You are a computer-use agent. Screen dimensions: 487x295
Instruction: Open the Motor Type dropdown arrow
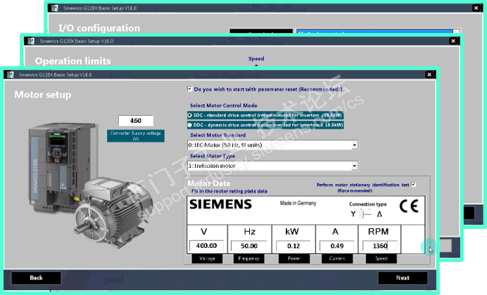(x=355, y=166)
